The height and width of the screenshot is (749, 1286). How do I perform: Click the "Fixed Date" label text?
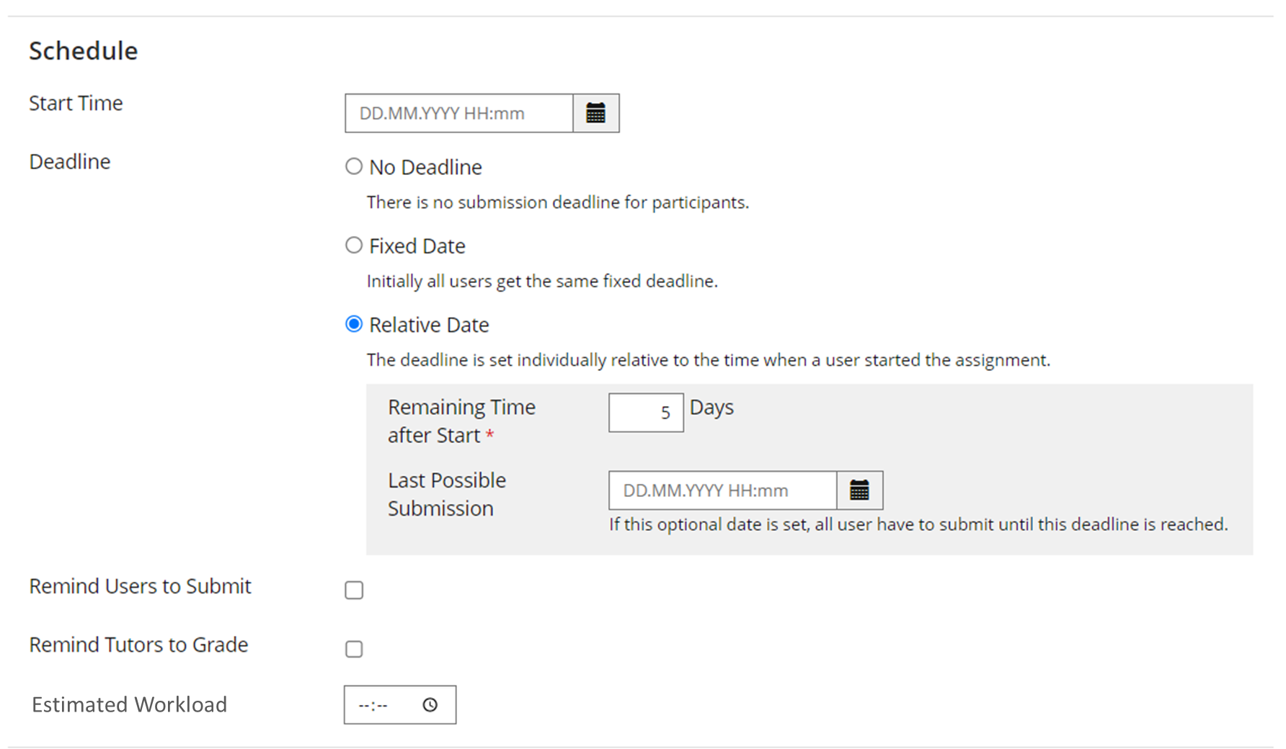coord(417,246)
